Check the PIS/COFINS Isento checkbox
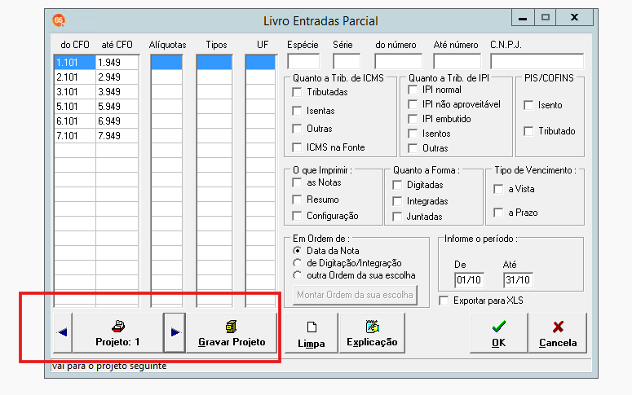The image size is (632, 395). [528, 105]
